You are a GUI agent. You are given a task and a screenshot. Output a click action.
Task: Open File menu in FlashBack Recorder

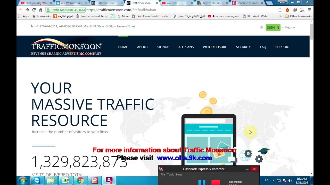coord(163,174)
